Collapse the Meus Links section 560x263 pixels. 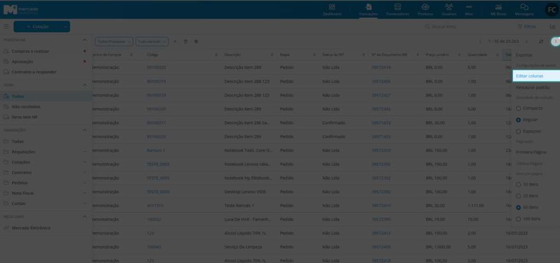point(85,217)
